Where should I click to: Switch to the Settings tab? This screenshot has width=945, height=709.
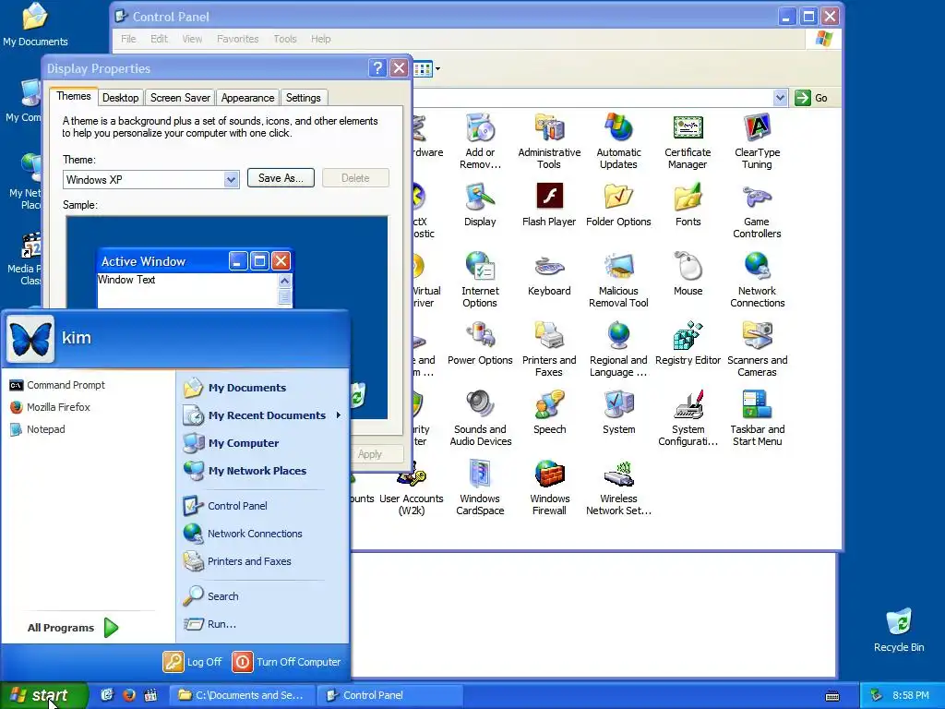[303, 98]
